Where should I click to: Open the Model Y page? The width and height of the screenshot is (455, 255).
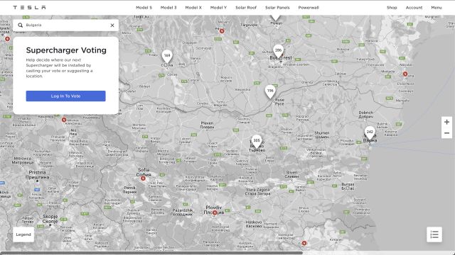tap(218, 8)
